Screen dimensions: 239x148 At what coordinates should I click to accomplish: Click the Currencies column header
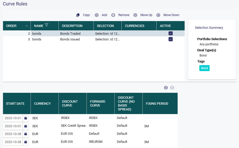[134, 26]
